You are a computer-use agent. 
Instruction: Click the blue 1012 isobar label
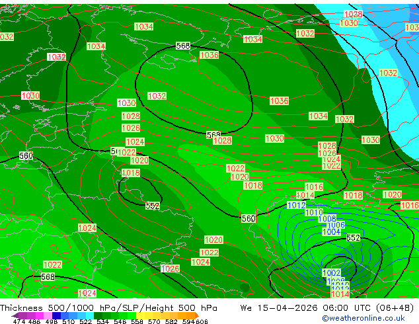coord(296,205)
